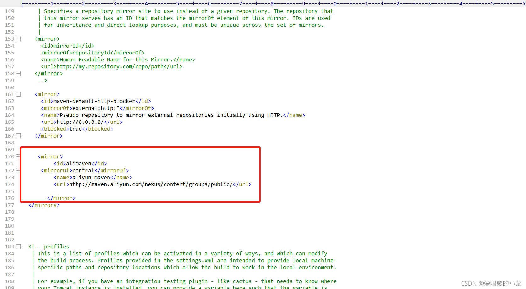The height and width of the screenshot is (289, 526).
Task: Click line number 169 in the gutter
Action: point(9,150)
